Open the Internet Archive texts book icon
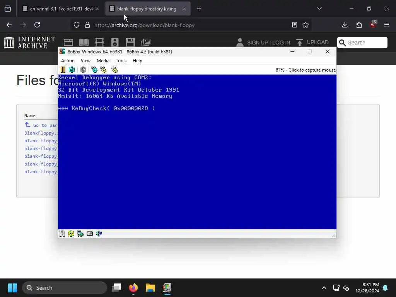Image resolution: width=396 pixels, height=297 pixels. 84,43
